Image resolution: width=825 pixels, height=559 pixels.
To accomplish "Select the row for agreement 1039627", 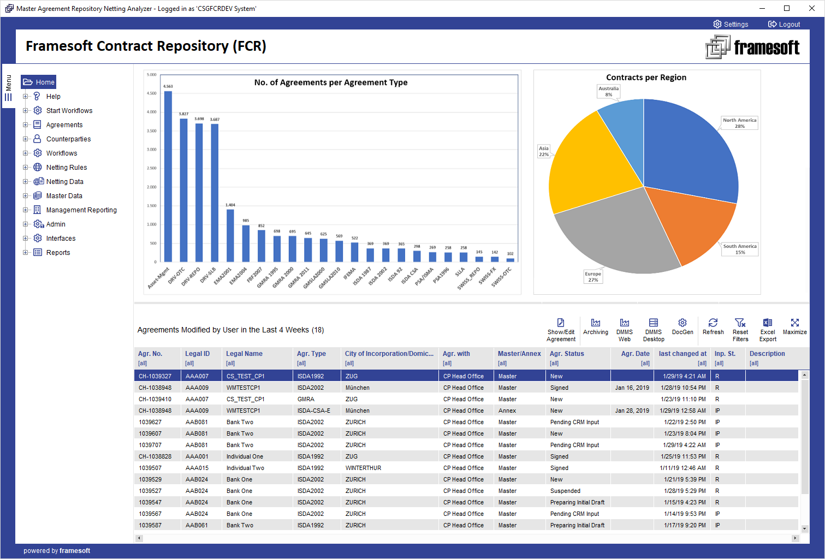I will pos(467,422).
